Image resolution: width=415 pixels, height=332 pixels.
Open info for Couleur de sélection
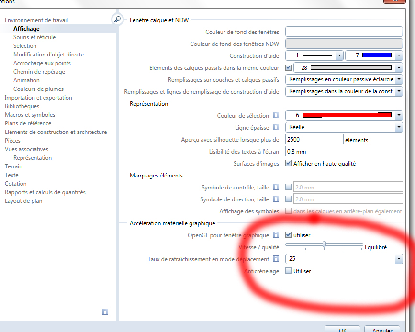pyautogui.click(x=276, y=115)
